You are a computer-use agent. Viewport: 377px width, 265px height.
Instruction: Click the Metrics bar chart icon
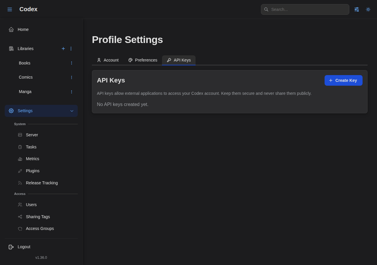[x=20, y=159]
